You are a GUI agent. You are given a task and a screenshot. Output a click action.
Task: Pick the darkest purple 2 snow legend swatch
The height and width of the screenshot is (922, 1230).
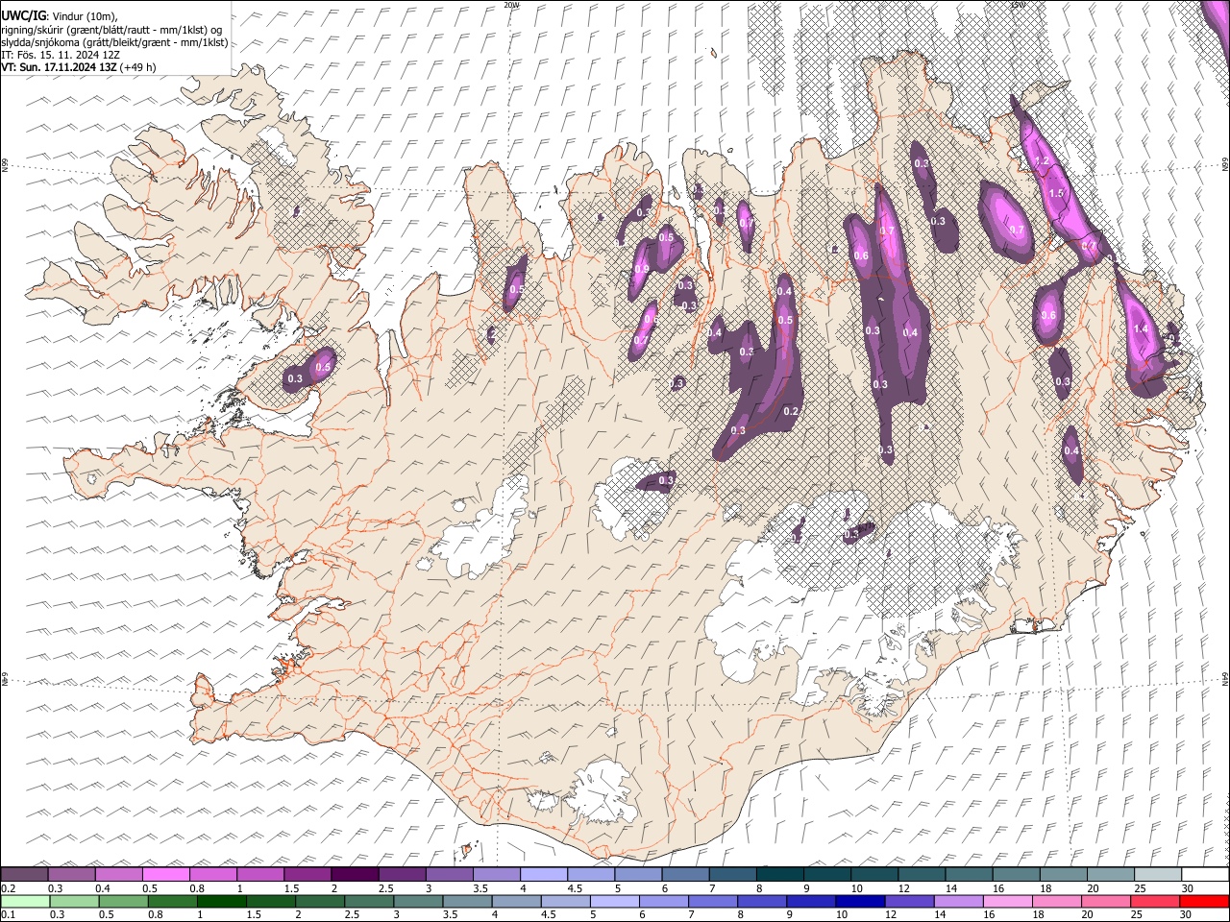[355, 875]
